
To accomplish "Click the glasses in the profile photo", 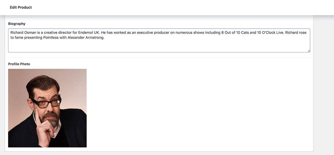I will coord(46,103).
